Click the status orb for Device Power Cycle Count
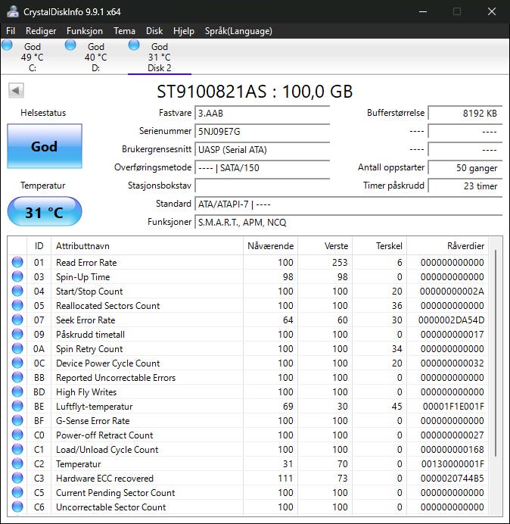 coord(17,363)
